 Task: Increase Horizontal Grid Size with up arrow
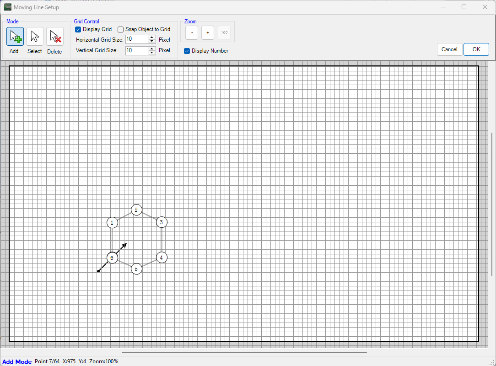point(152,38)
